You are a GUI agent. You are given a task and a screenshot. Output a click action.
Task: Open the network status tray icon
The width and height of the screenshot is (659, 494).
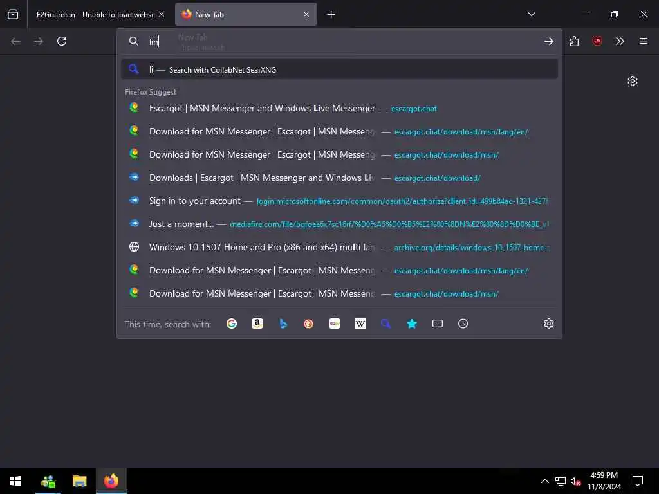[561, 481]
